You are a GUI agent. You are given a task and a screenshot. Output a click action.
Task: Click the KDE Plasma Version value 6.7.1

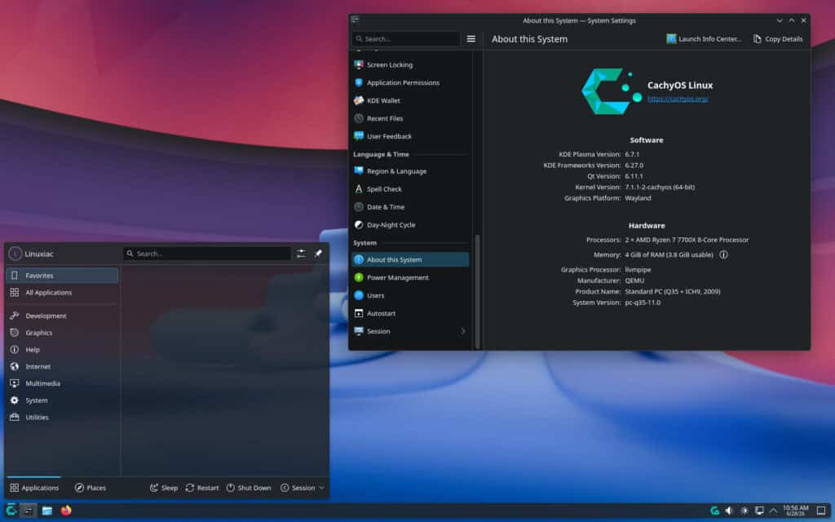coord(632,154)
